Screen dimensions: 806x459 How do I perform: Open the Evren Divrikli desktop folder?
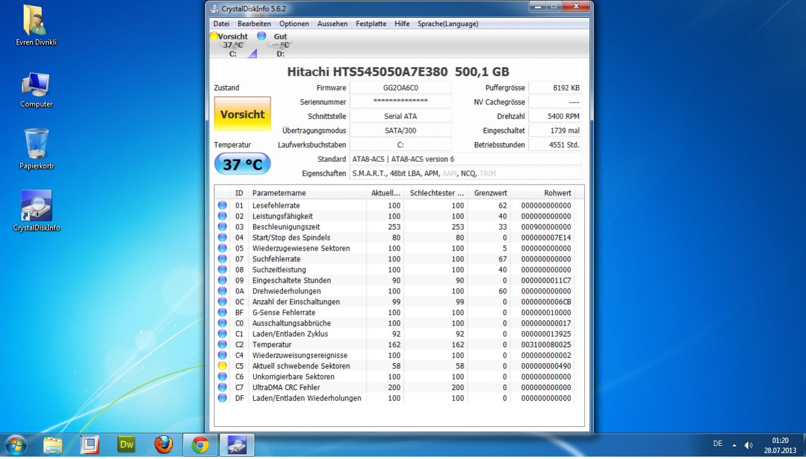click(36, 25)
